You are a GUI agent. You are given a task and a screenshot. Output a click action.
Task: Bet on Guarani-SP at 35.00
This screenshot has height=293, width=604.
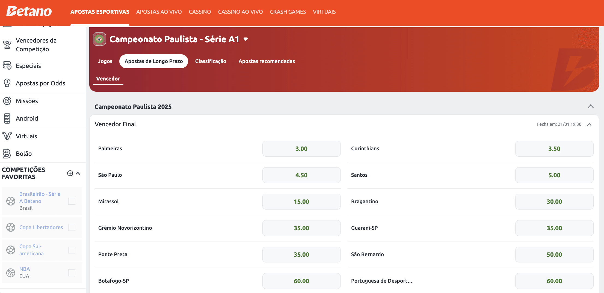pyautogui.click(x=554, y=228)
